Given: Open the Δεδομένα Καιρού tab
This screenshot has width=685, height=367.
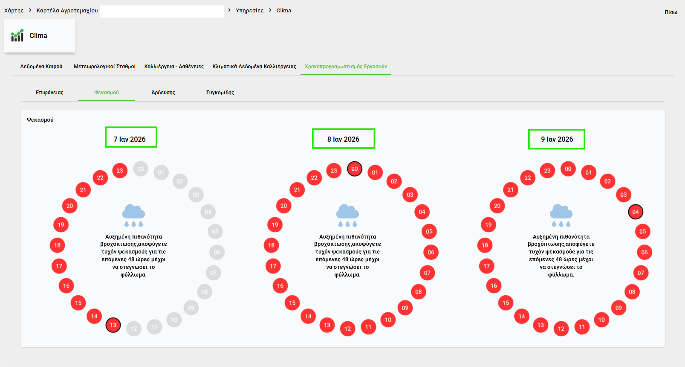Looking at the screenshot, I should [x=41, y=67].
